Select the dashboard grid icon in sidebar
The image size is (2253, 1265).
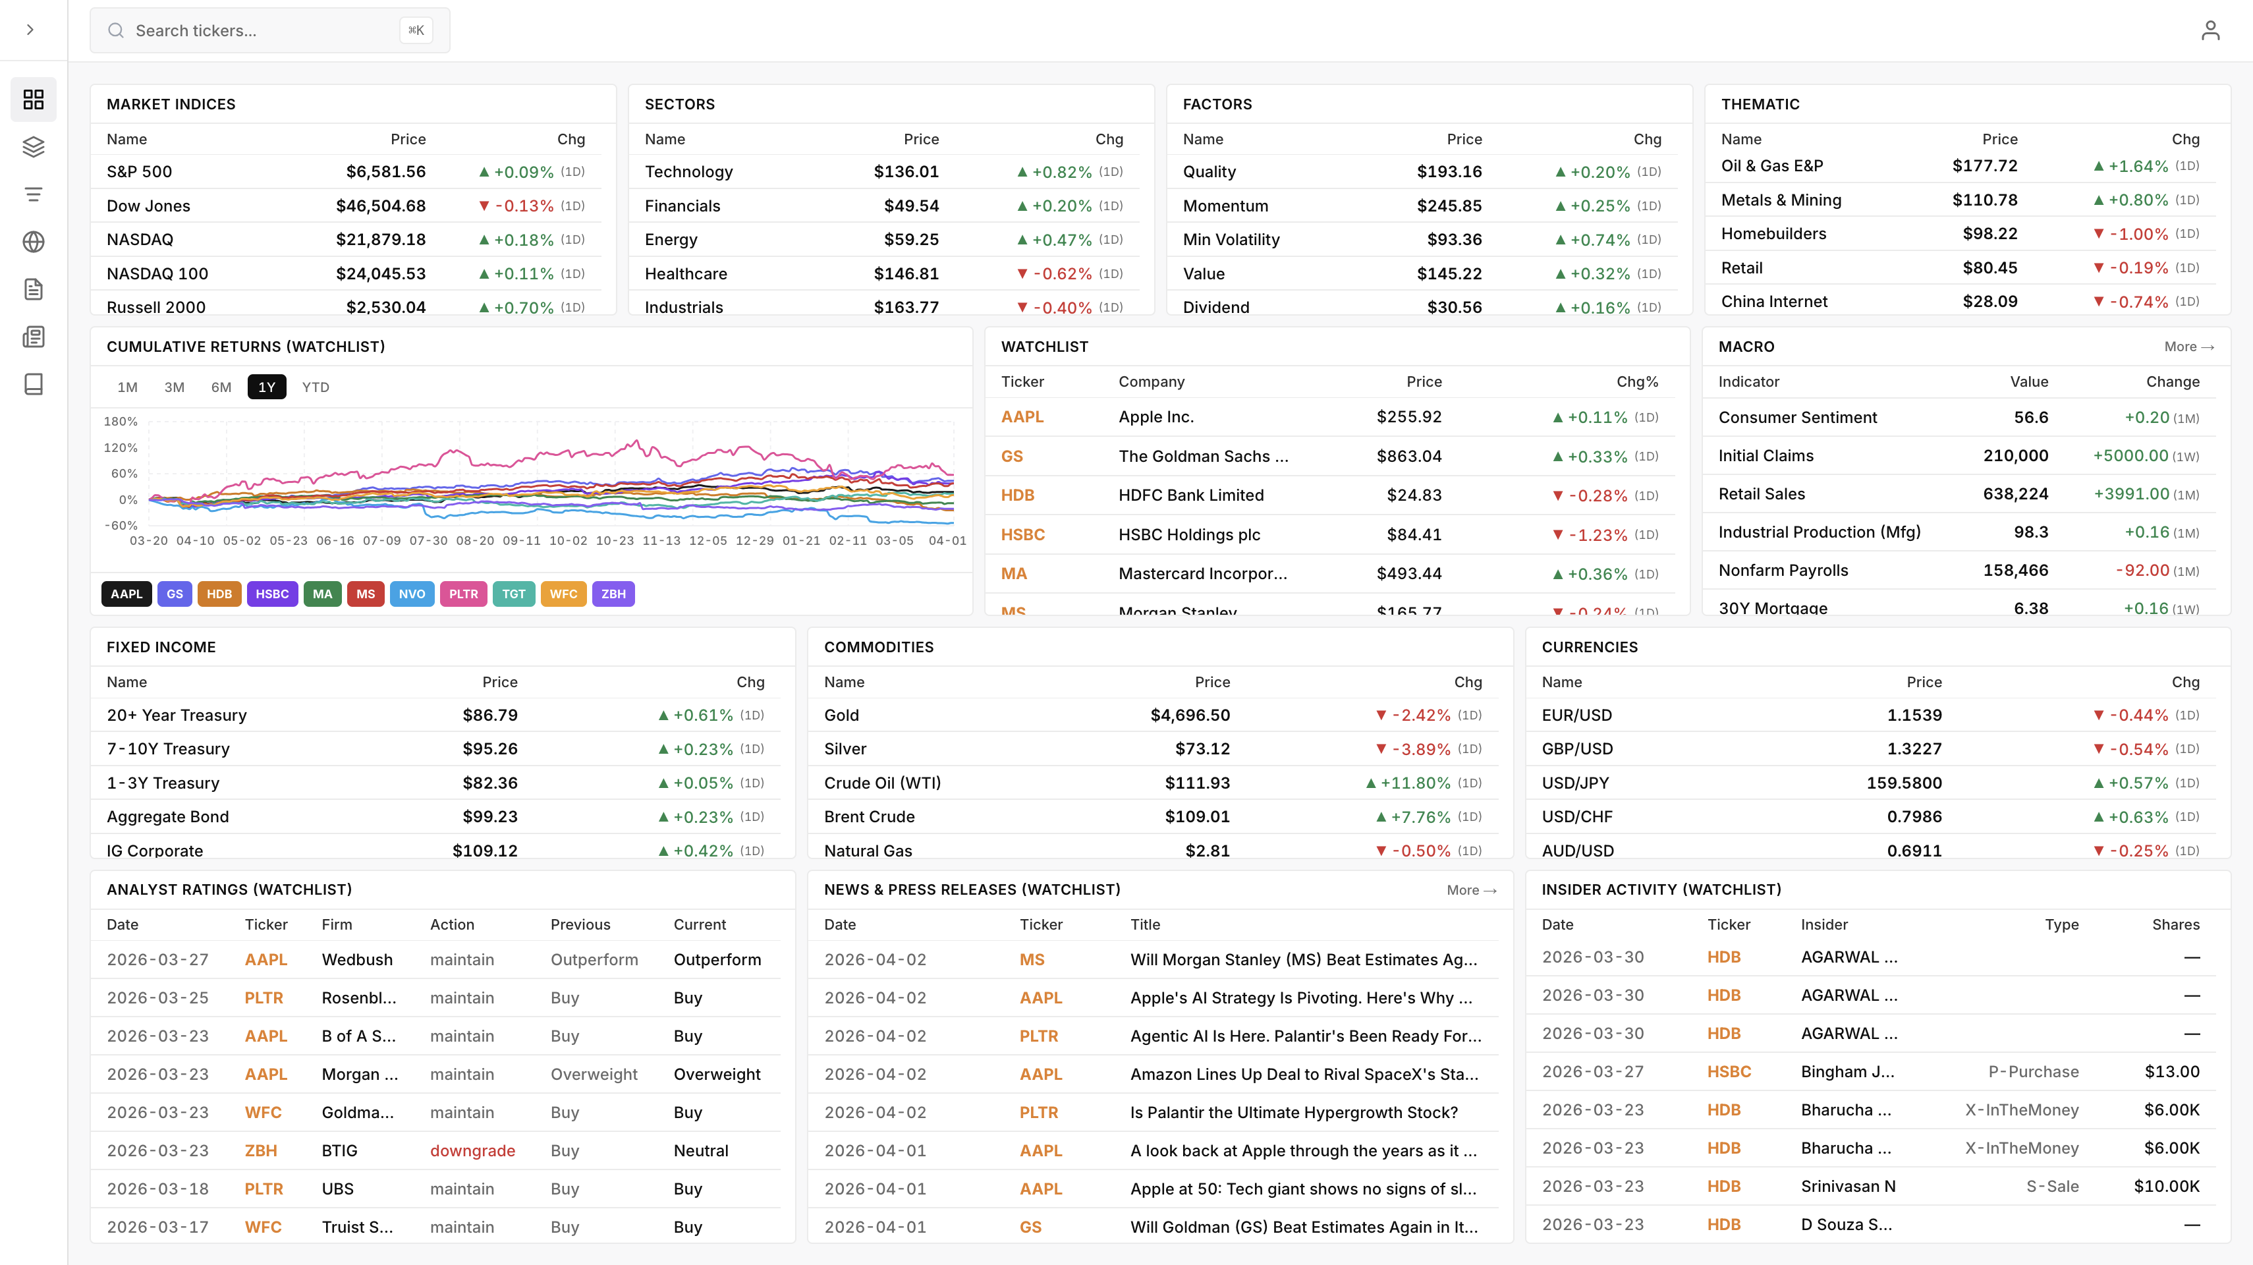33,99
